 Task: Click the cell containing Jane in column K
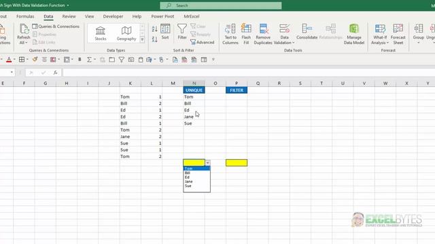130,136
